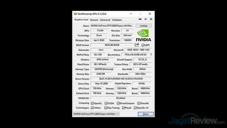Image resolution: width=227 pixels, height=128 pixels.
Task: Click the Bandwidth value 346.4 GB/s
Action: point(140,74)
